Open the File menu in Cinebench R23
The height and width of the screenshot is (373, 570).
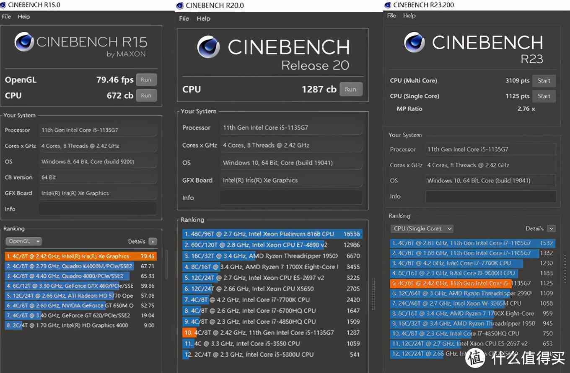click(391, 15)
